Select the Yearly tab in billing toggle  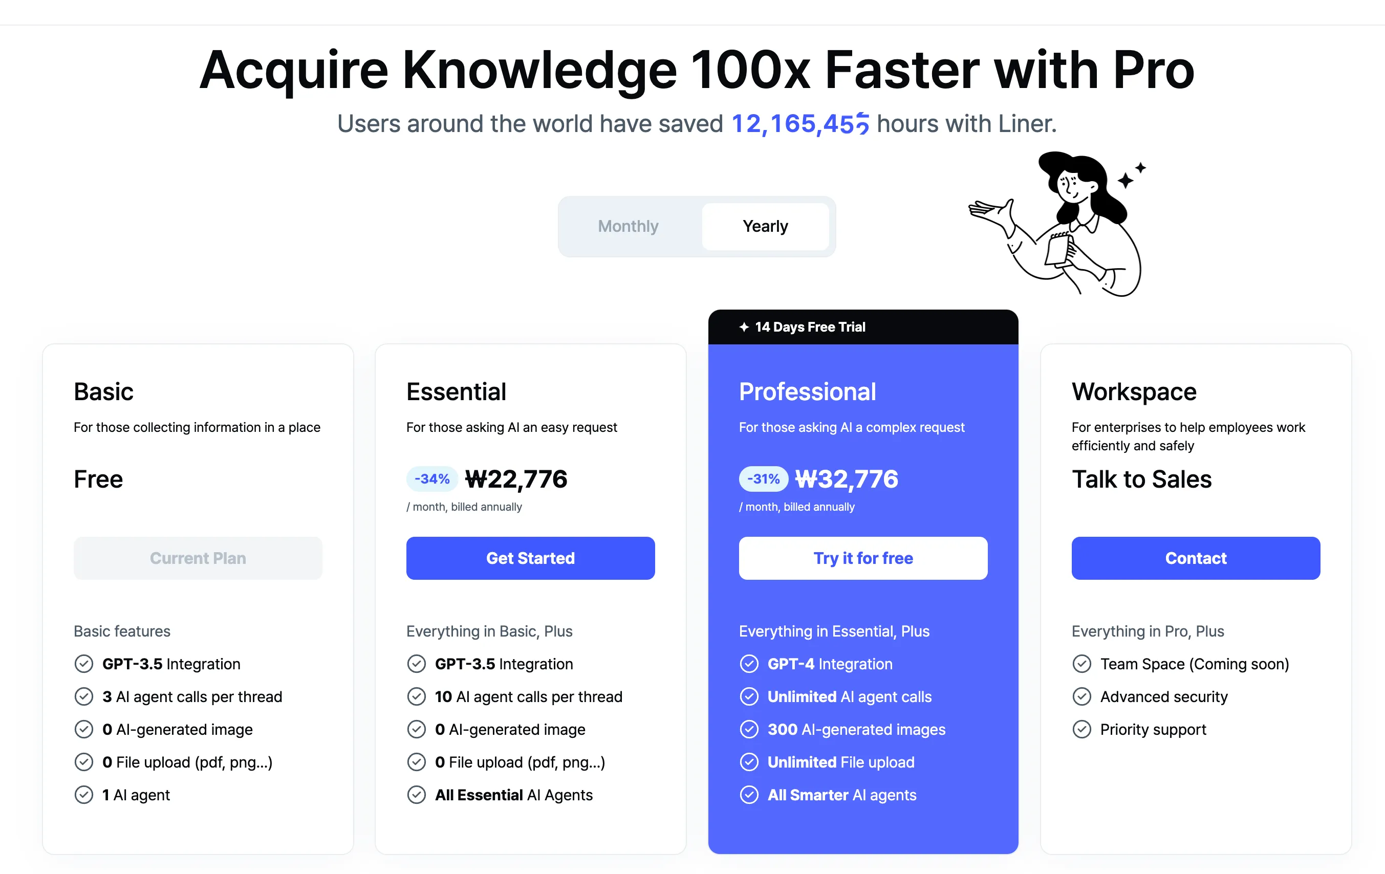(x=764, y=226)
